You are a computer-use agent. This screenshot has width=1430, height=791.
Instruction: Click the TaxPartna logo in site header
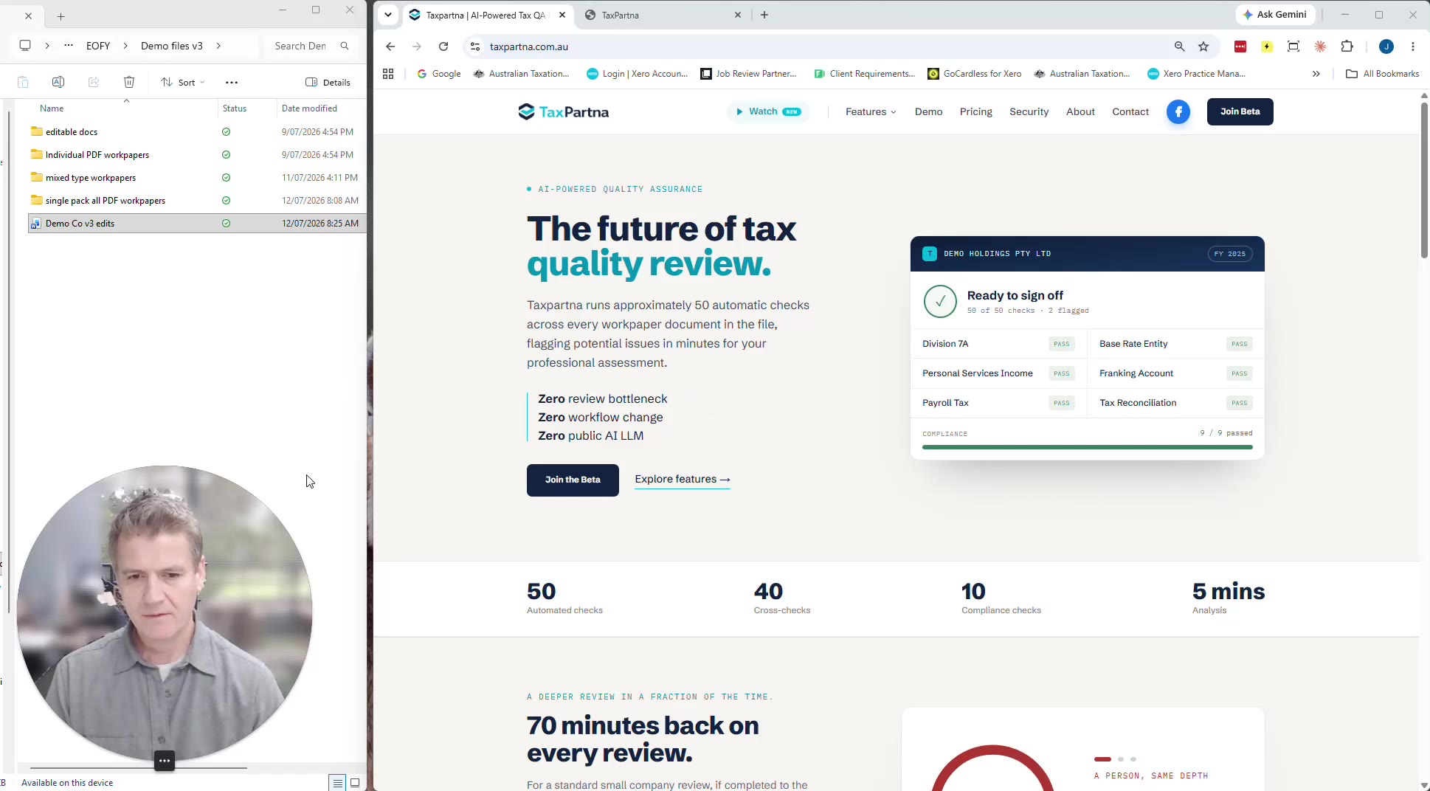563,112
